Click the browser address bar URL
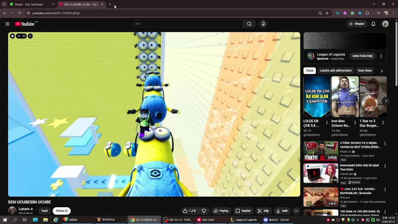The width and height of the screenshot is (398, 224). 56,13
